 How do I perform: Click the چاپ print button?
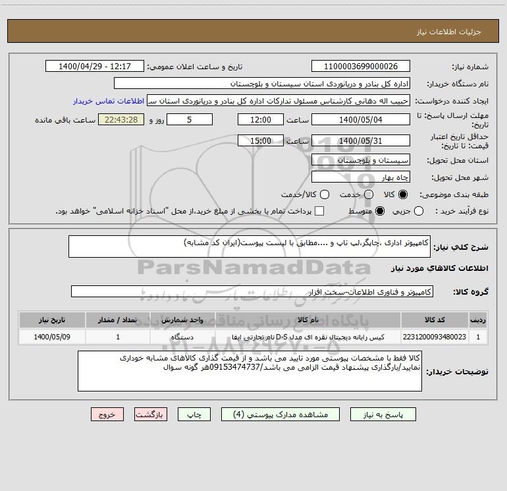(x=194, y=415)
